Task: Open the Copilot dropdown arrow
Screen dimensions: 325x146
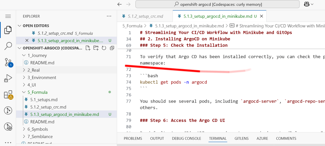Action: coord(312,4)
